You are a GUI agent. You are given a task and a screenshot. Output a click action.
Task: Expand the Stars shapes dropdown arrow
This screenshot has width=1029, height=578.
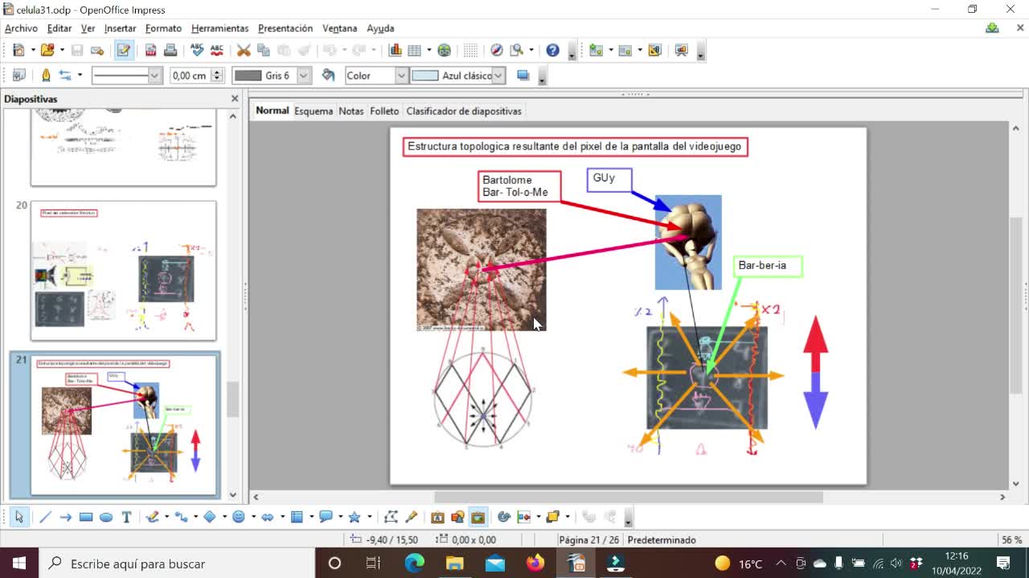tap(369, 517)
